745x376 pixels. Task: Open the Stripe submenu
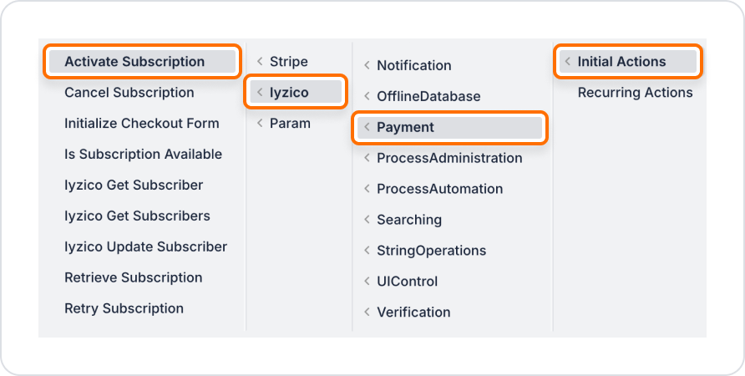click(x=289, y=61)
